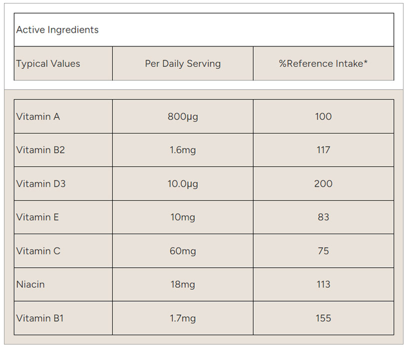The image size is (408, 348).
Task: Click the 83 reference intake cell
Action: click(323, 217)
